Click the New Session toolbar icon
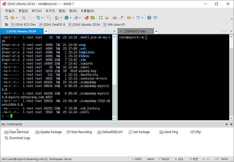This screenshot has height=162, width=234. pyautogui.click(x=6, y=18)
